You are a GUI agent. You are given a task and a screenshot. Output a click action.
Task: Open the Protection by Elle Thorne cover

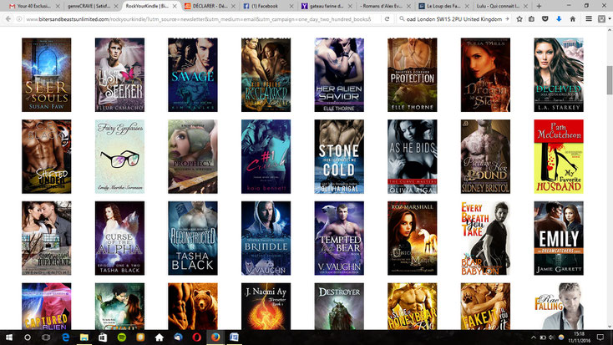[413, 74]
